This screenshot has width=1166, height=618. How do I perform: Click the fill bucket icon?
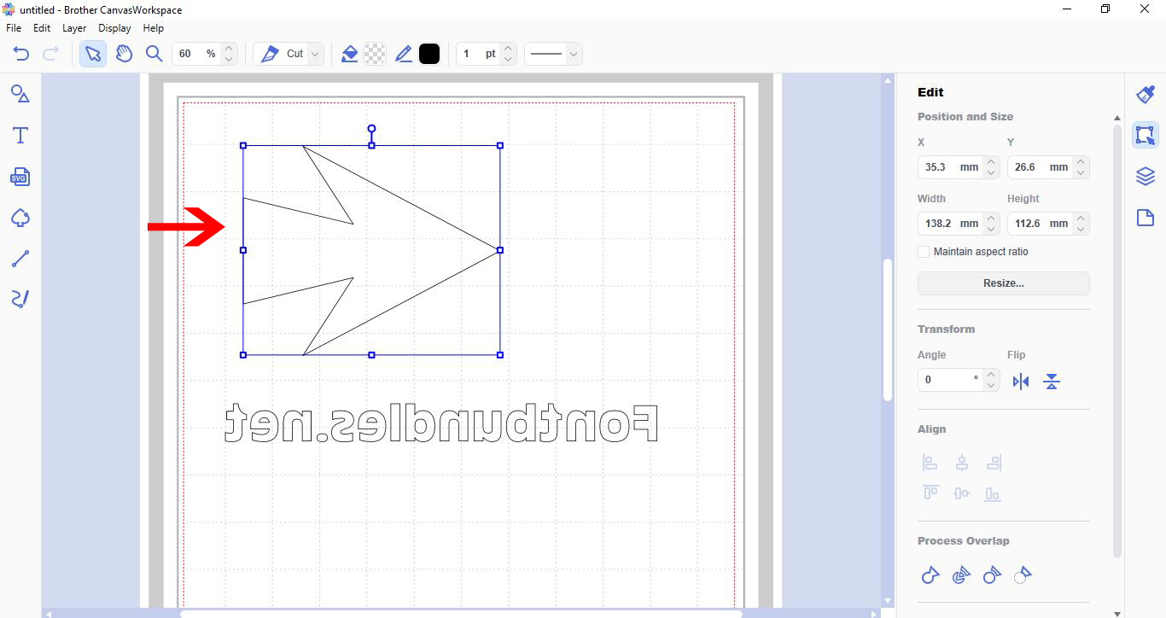[349, 54]
